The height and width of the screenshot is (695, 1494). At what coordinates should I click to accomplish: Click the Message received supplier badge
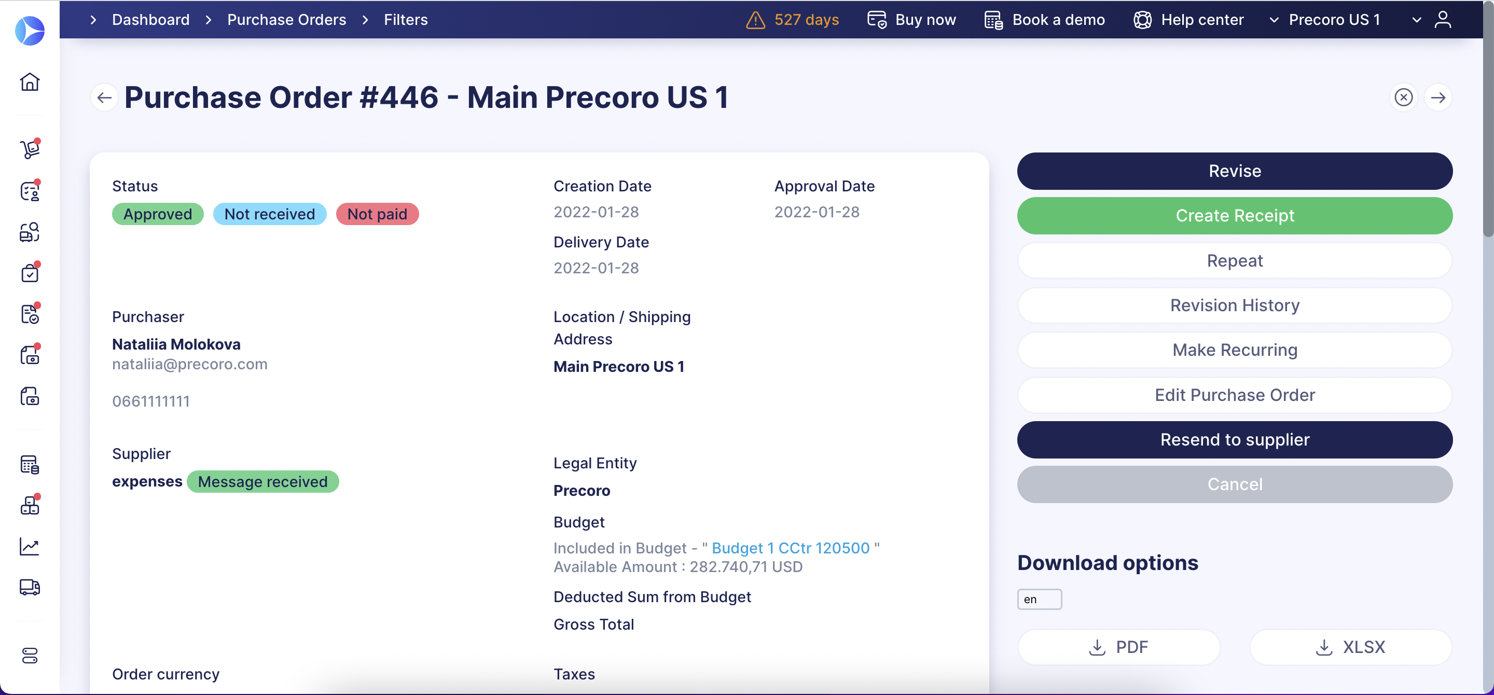262,482
